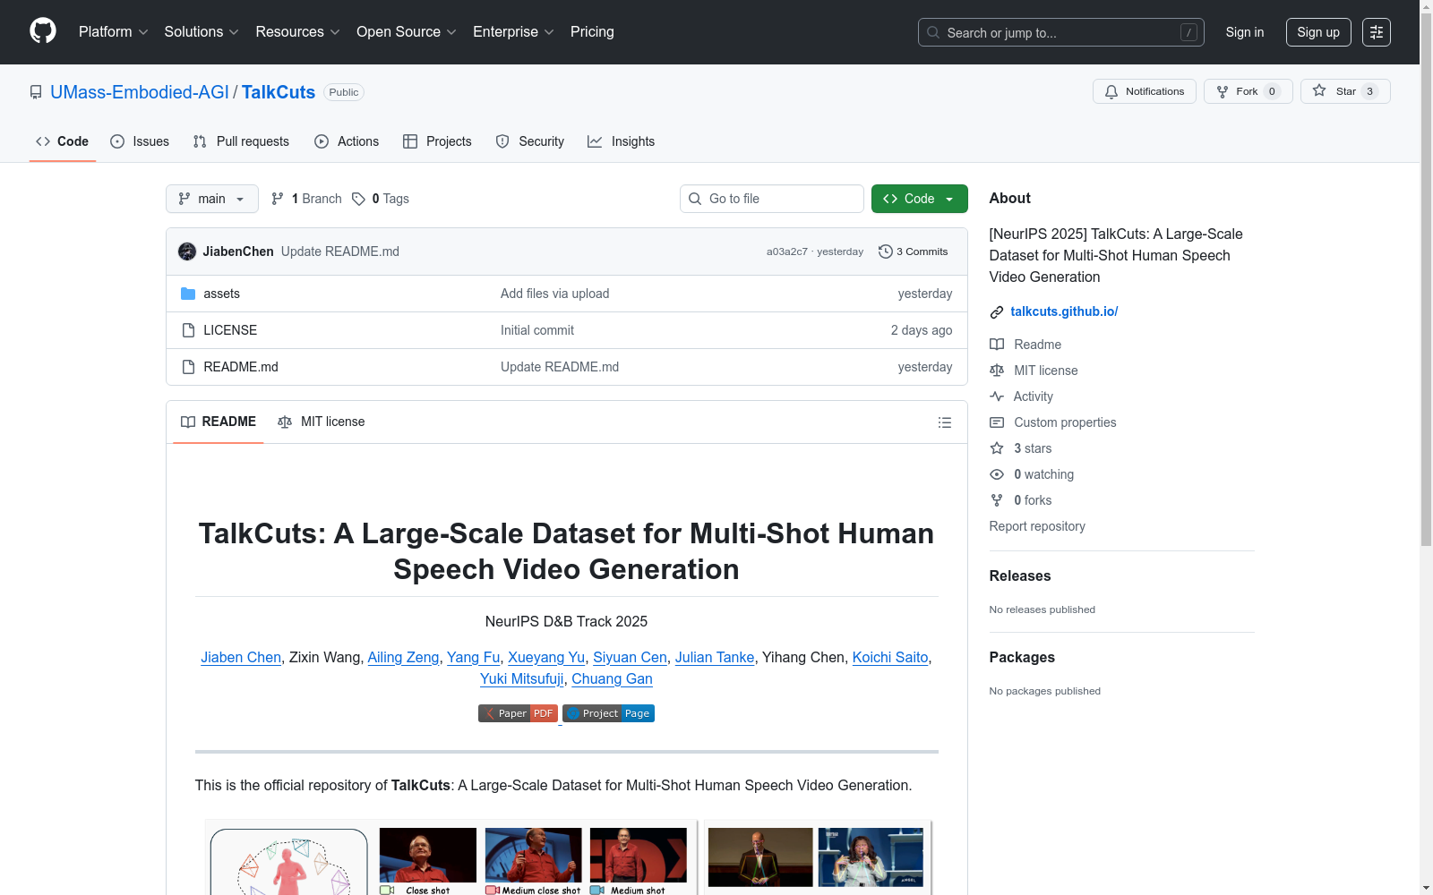Expand the Open Source menu
The width and height of the screenshot is (1433, 895).
(407, 32)
